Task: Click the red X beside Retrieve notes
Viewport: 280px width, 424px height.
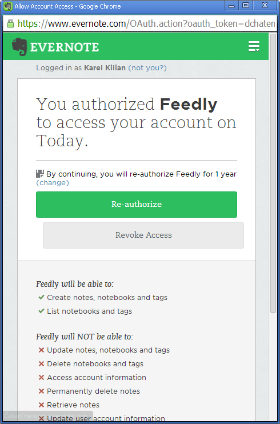Action: point(41,405)
